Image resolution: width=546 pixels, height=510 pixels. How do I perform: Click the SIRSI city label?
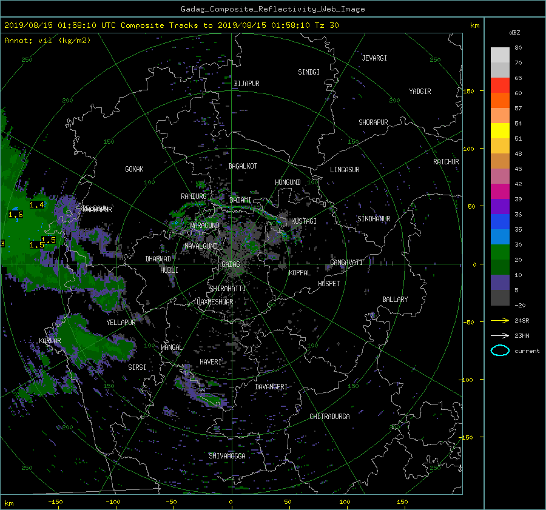click(137, 367)
